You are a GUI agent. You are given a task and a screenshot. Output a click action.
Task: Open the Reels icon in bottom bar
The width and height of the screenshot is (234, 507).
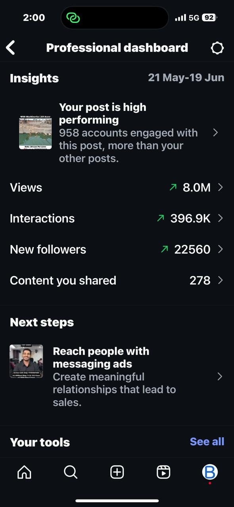tap(163, 472)
